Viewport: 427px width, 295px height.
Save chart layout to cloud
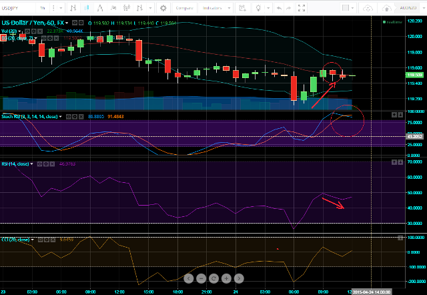(386, 8)
